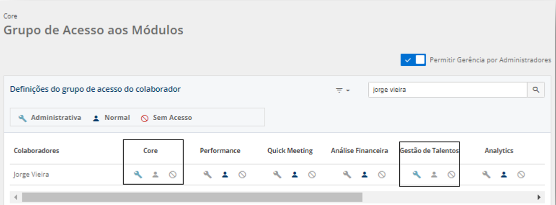
Task: Focus the collaborator search field
Action: pos(447,90)
